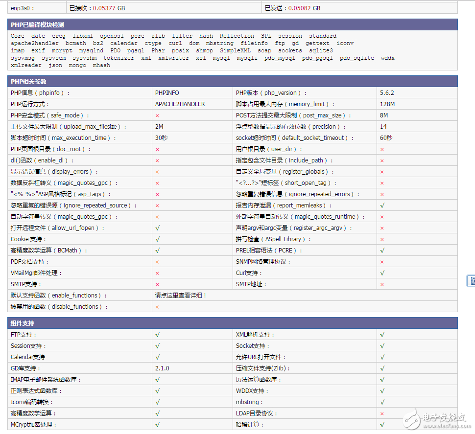The width and height of the screenshot is (475, 434).
Task: Click the PHP已编译模块检测 section header
Action: pyautogui.click(x=37, y=24)
